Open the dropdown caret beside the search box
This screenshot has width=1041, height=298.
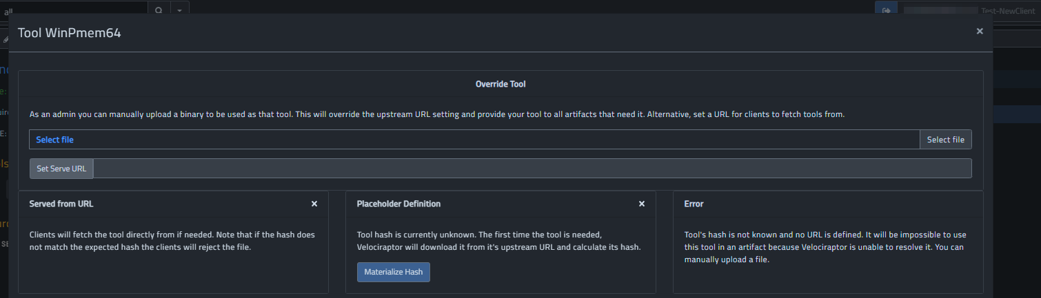(x=179, y=10)
